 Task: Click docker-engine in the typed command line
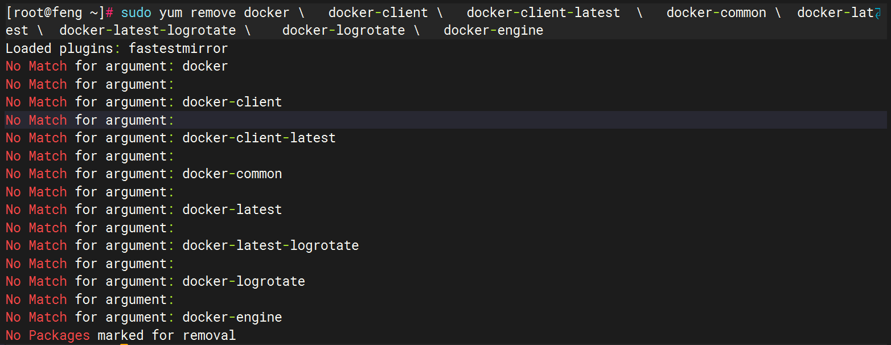pyautogui.click(x=494, y=30)
